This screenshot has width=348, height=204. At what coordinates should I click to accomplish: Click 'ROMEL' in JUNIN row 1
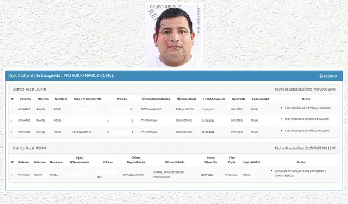click(58, 109)
